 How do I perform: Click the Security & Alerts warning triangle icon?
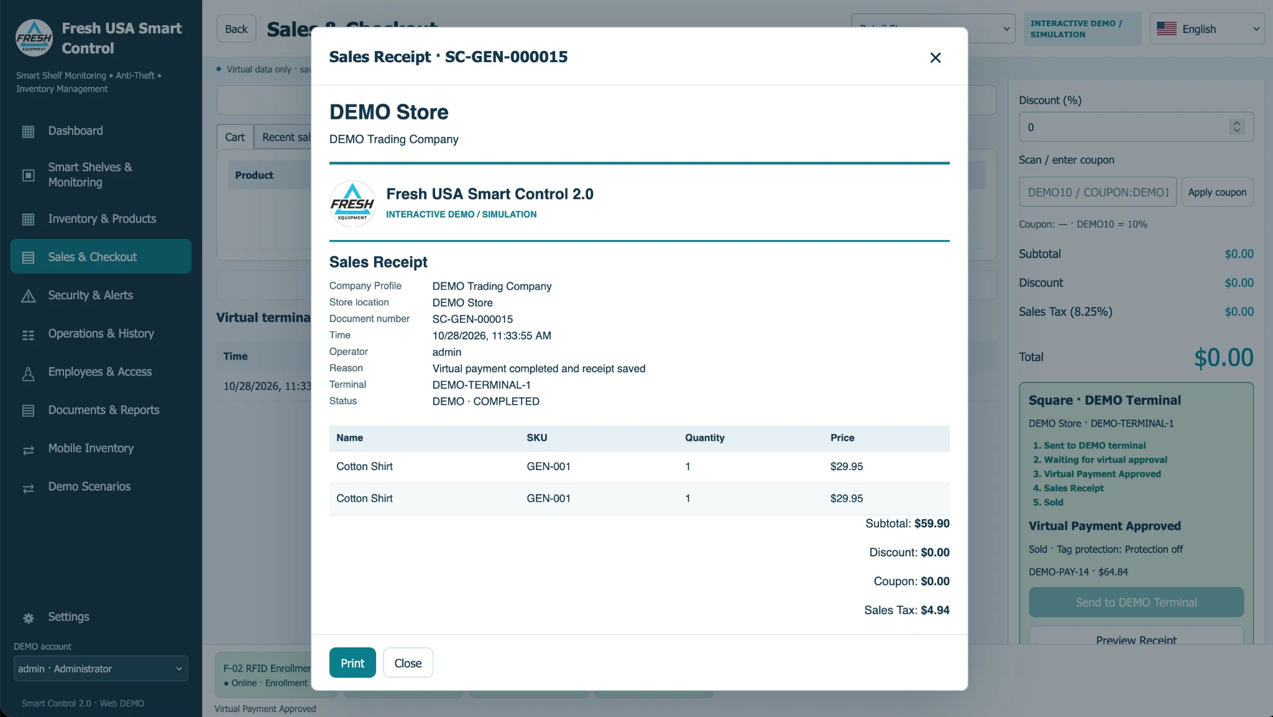point(28,296)
